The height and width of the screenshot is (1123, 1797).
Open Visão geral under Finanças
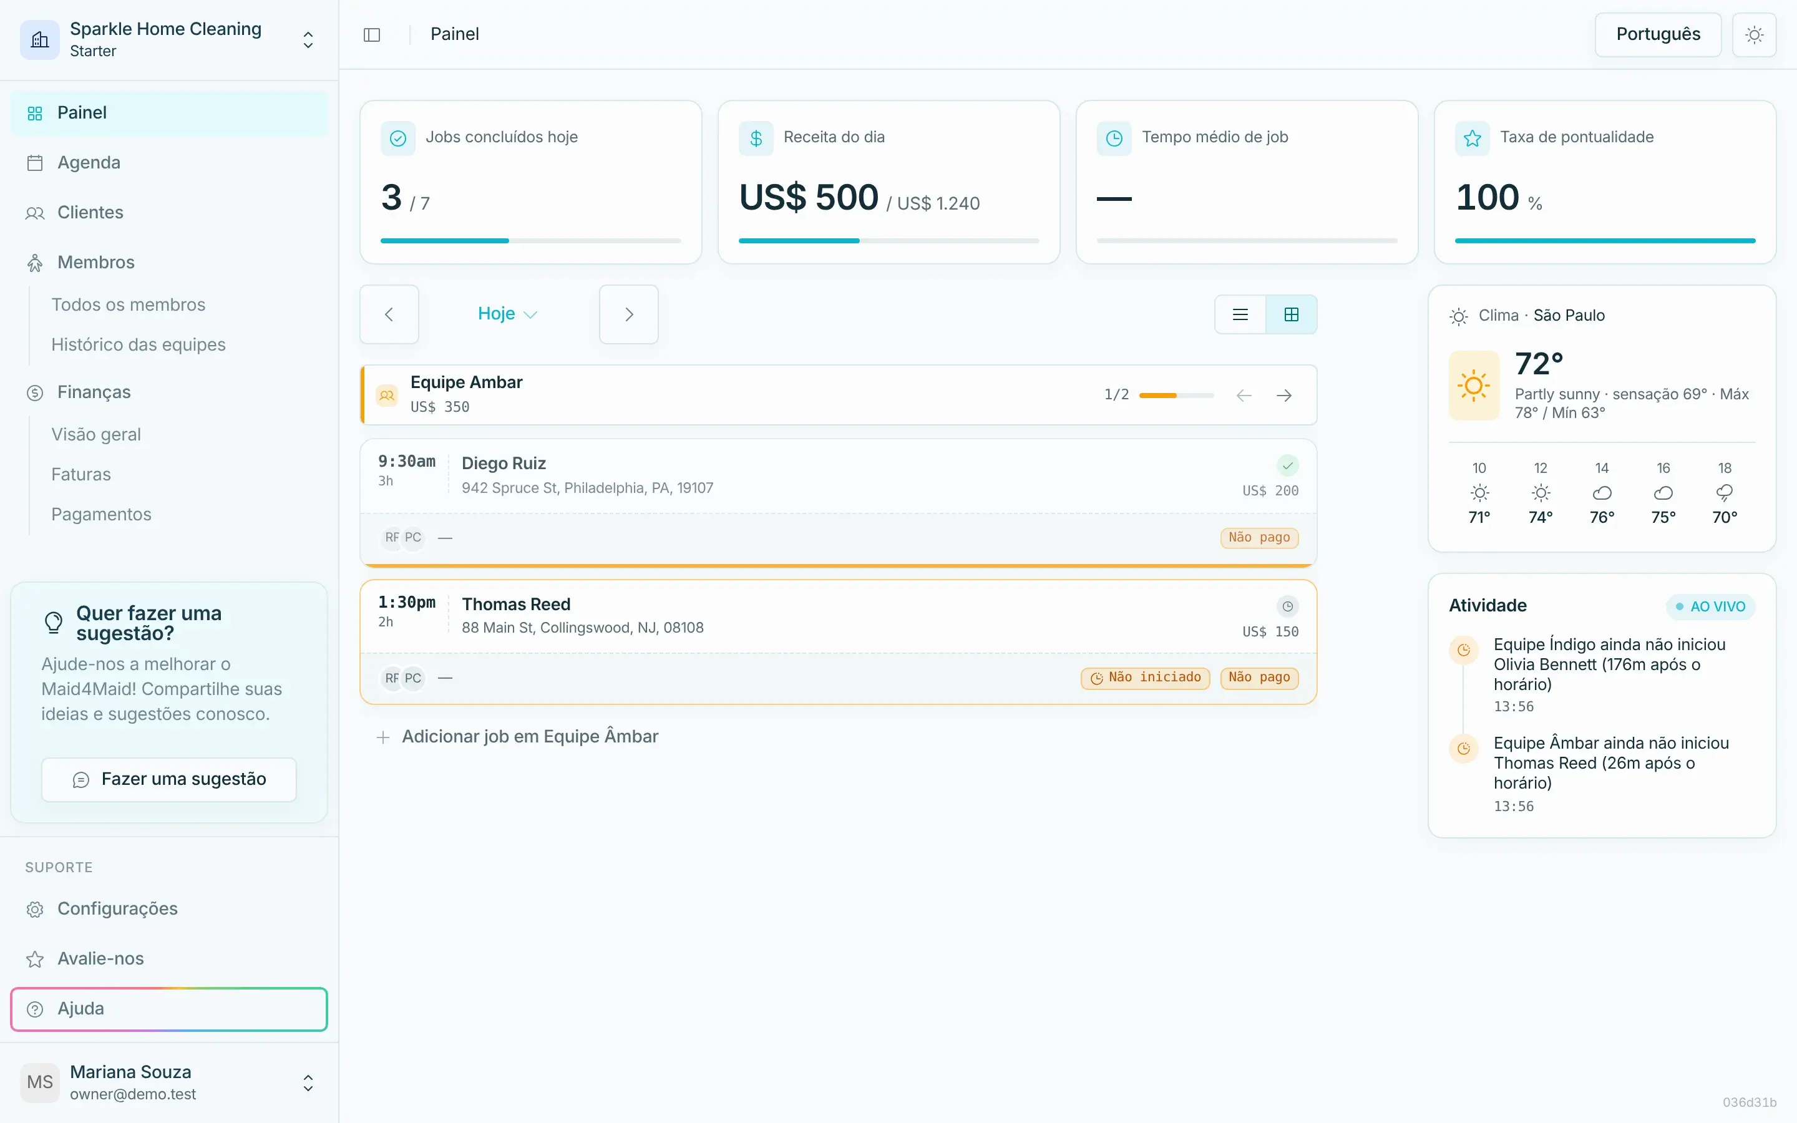pos(96,434)
